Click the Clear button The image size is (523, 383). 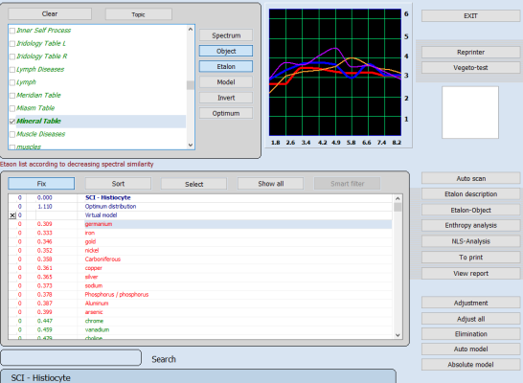(50, 14)
